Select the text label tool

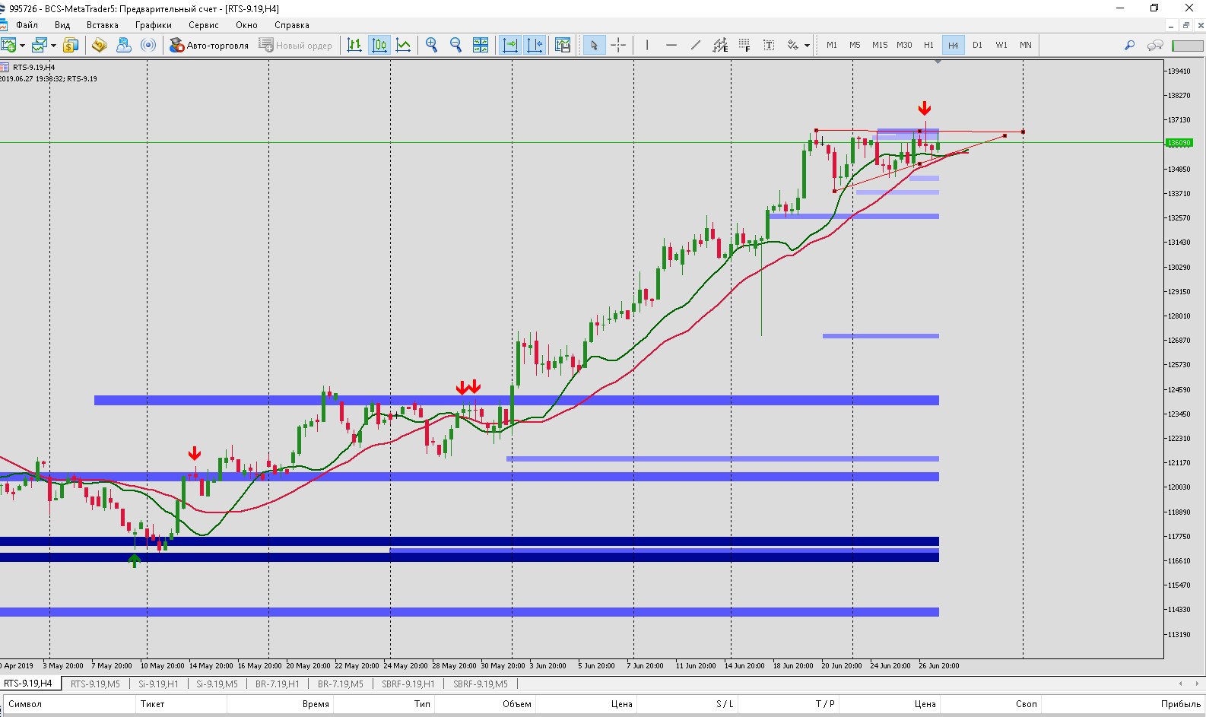tap(769, 46)
